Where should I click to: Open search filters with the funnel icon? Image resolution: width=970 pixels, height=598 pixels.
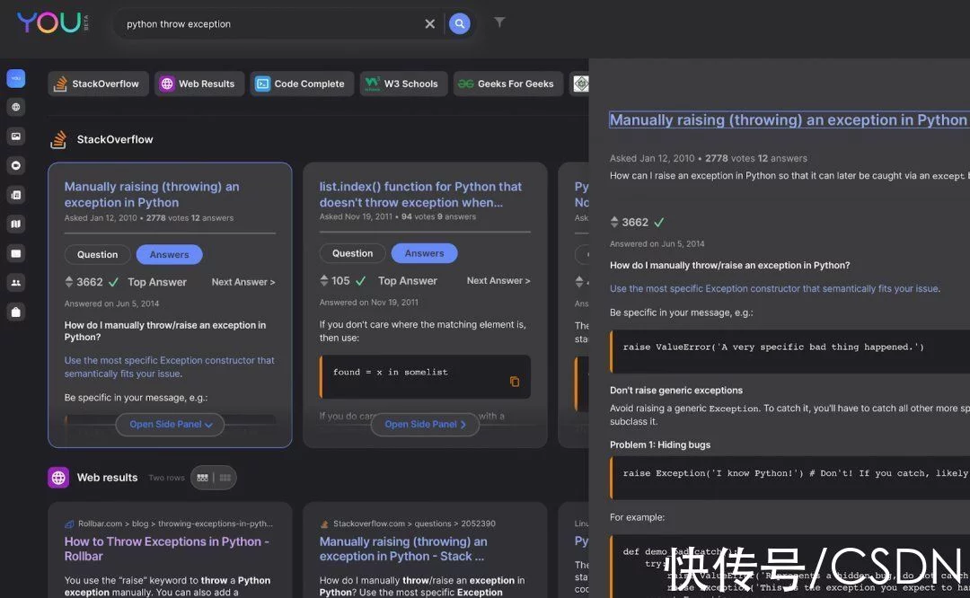click(x=499, y=22)
